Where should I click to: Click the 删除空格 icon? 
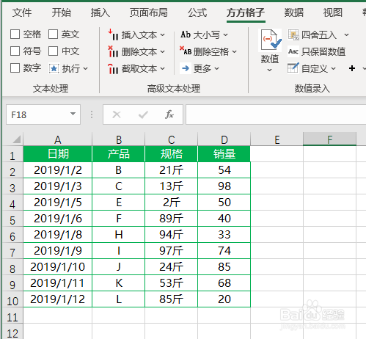pyautogui.click(x=186, y=51)
